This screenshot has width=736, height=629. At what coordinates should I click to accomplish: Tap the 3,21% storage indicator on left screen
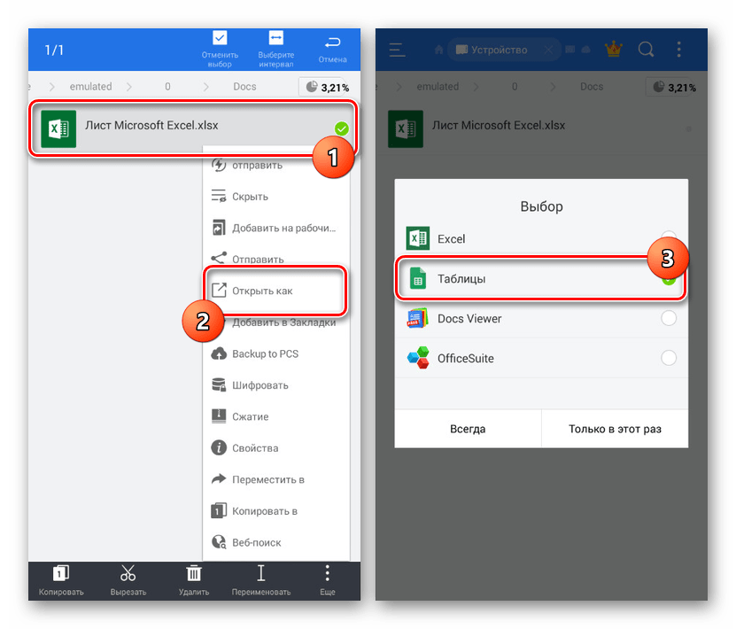(326, 87)
